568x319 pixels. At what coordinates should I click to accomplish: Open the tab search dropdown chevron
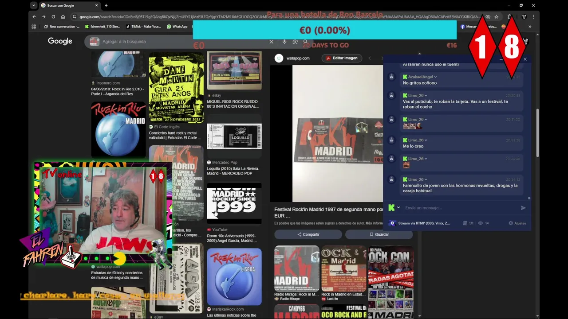tap(34, 5)
